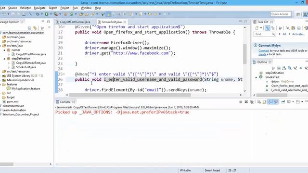Click Remove All Terminated Launches in Console
The width and height of the screenshot is (308, 173).
(252, 102)
